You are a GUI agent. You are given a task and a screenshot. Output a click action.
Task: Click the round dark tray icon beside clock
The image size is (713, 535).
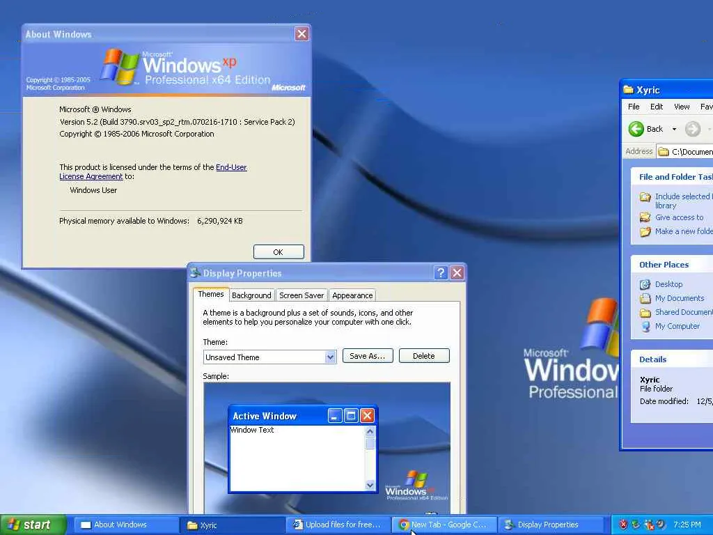pyautogui.click(x=661, y=525)
